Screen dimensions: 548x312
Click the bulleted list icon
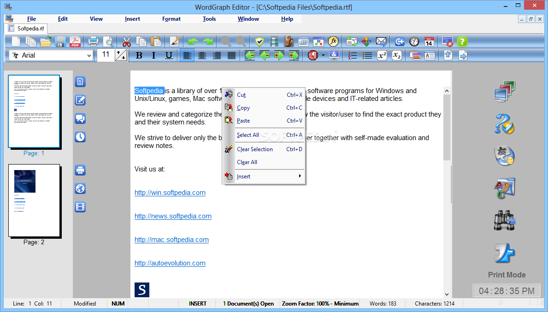(x=367, y=55)
